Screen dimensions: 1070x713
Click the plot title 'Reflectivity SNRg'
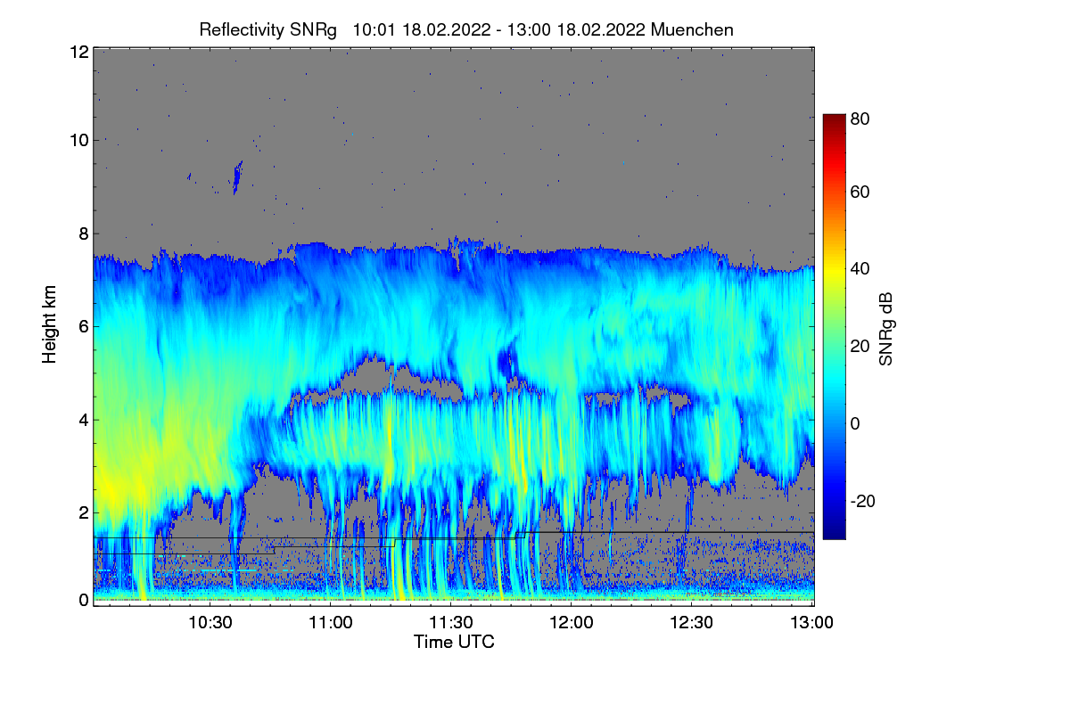[268, 29]
